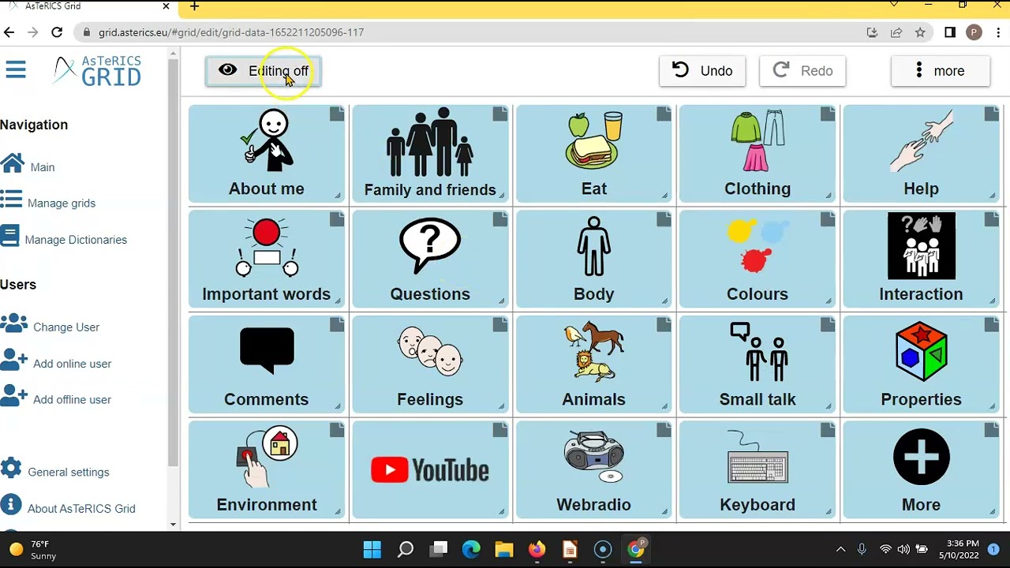This screenshot has width=1010, height=568.
Task: Open a new browser tab
Action: [x=194, y=7]
